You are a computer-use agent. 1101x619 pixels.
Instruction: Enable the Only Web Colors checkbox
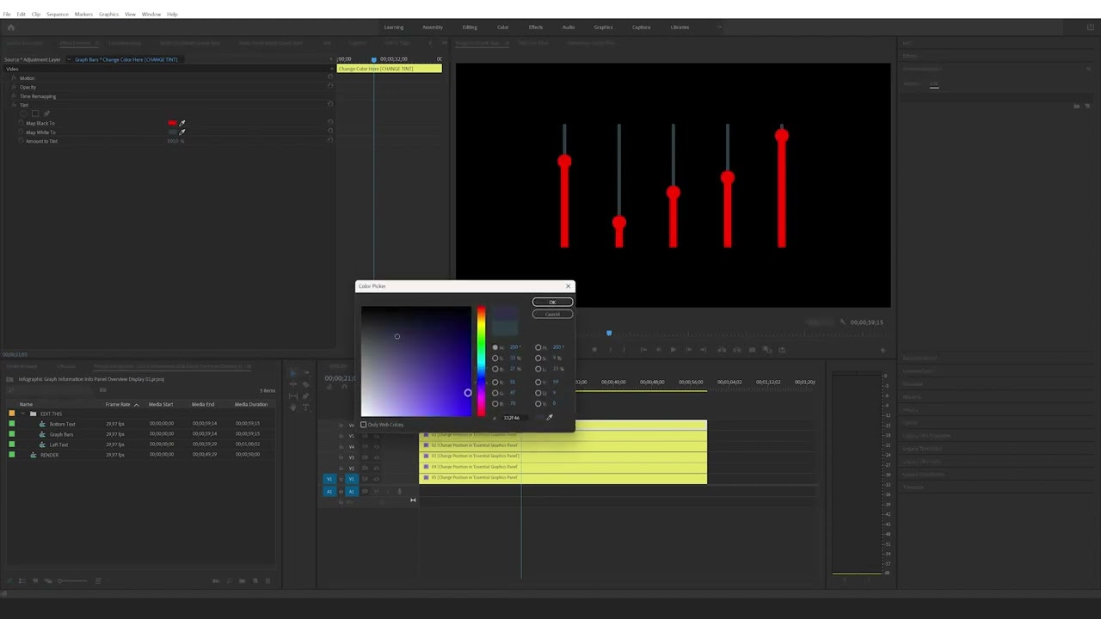(364, 425)
